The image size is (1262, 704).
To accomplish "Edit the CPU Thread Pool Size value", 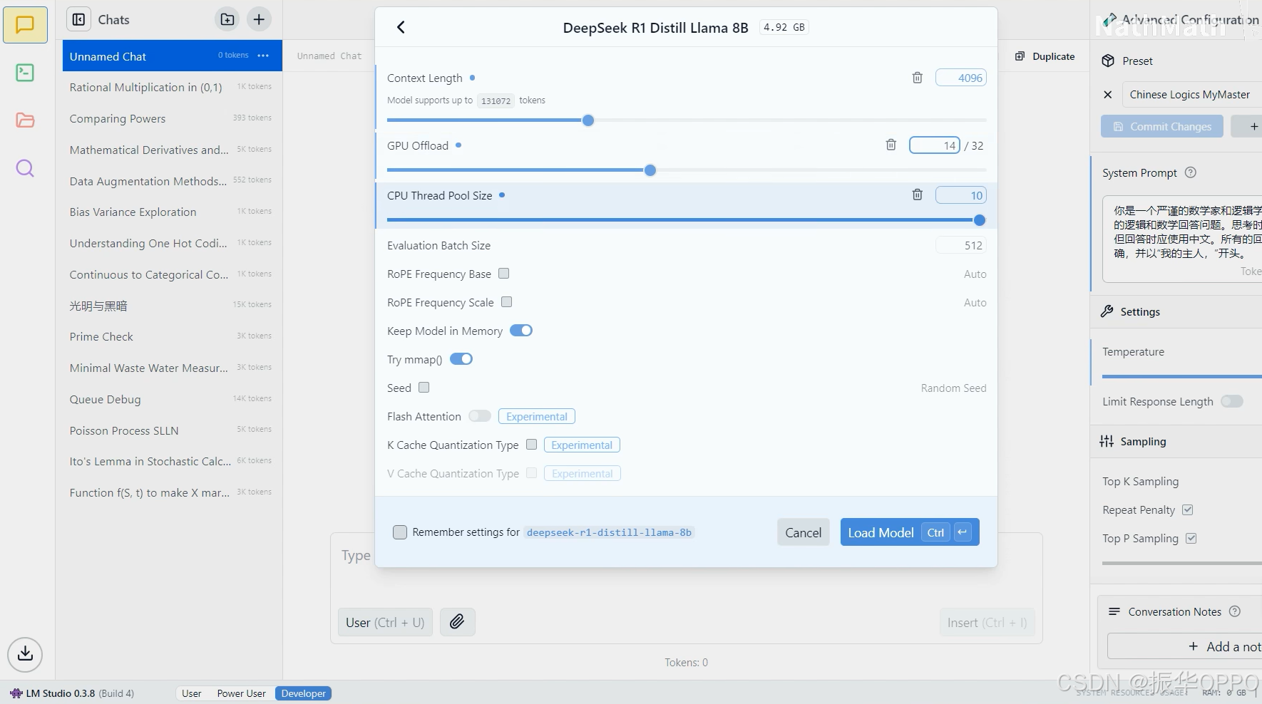I will click(x=960, y=195).
